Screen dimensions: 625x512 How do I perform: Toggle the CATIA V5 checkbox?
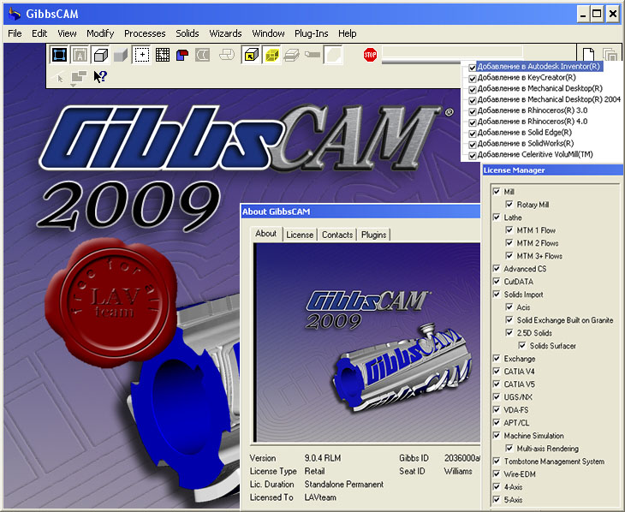pos(497,384)
